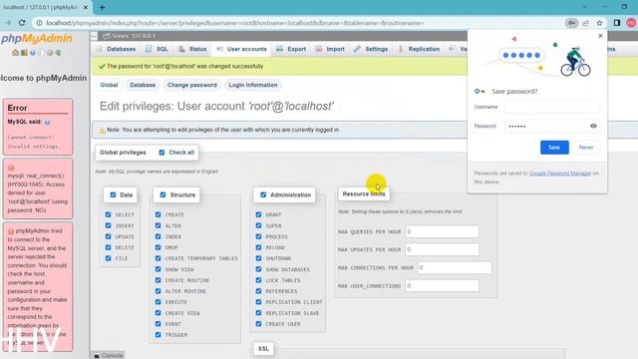Open the Status tab
This screenshot has width=638, height=359.
(192, 49)
